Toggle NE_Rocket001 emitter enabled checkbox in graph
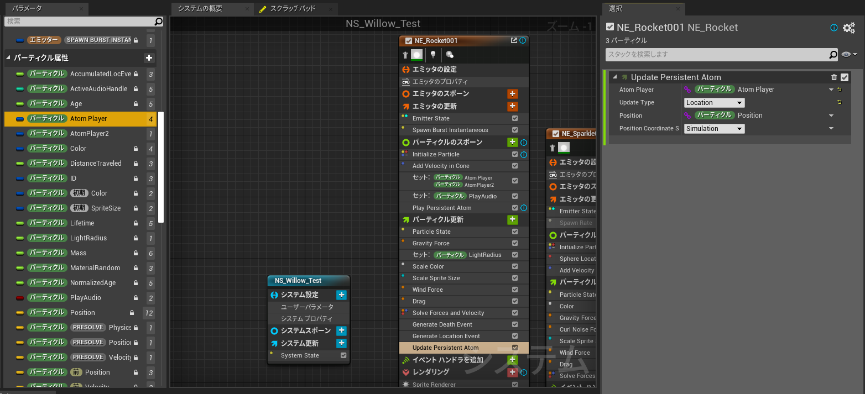The width and height of the screenshot is (865, 394). tap(409, 41)
